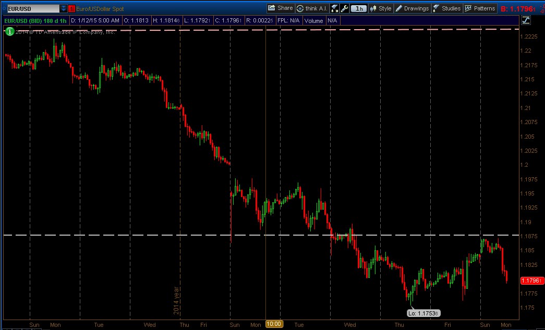This screenshot has height=330, width=545.
Task: Open the Patterns tool icon
Action: (x=469, y=8)
